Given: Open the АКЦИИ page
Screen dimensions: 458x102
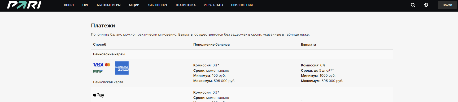Looking at the screenshot, I should [134, 5].
